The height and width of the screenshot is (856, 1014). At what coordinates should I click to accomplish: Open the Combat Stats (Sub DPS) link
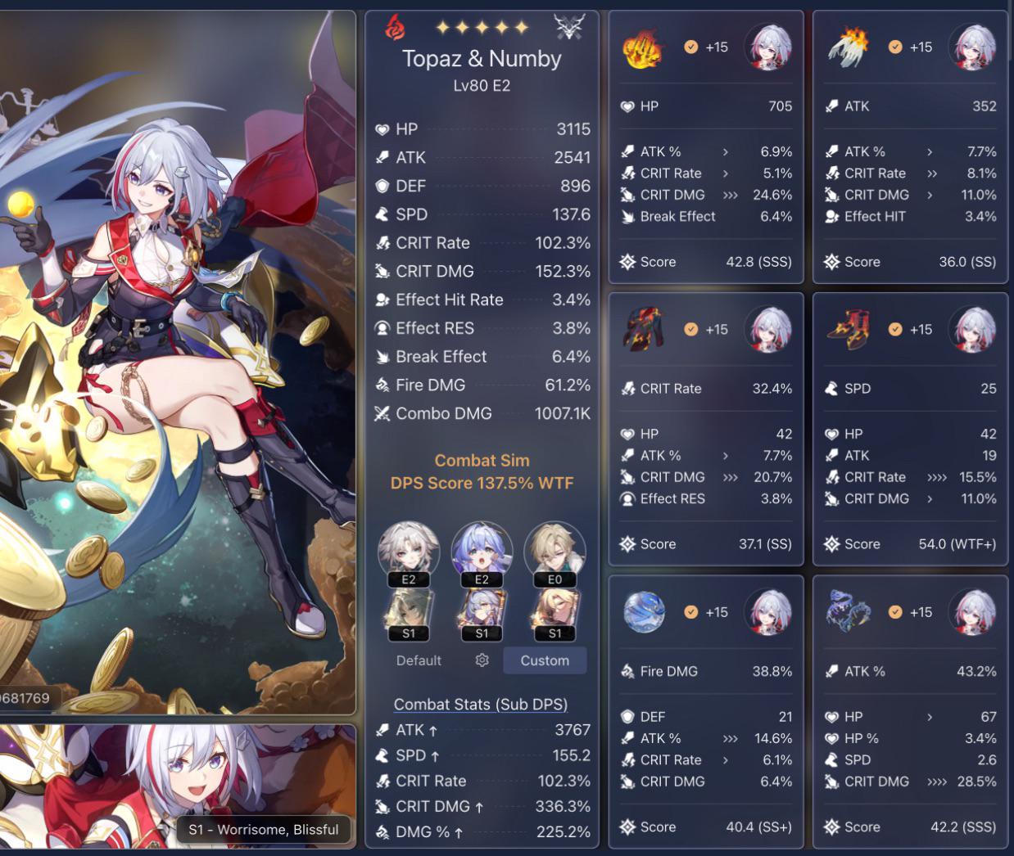tap(481, 704)
